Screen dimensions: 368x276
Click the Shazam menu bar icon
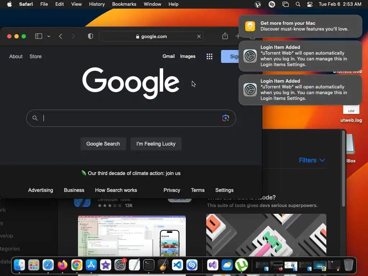pos(272,4)
